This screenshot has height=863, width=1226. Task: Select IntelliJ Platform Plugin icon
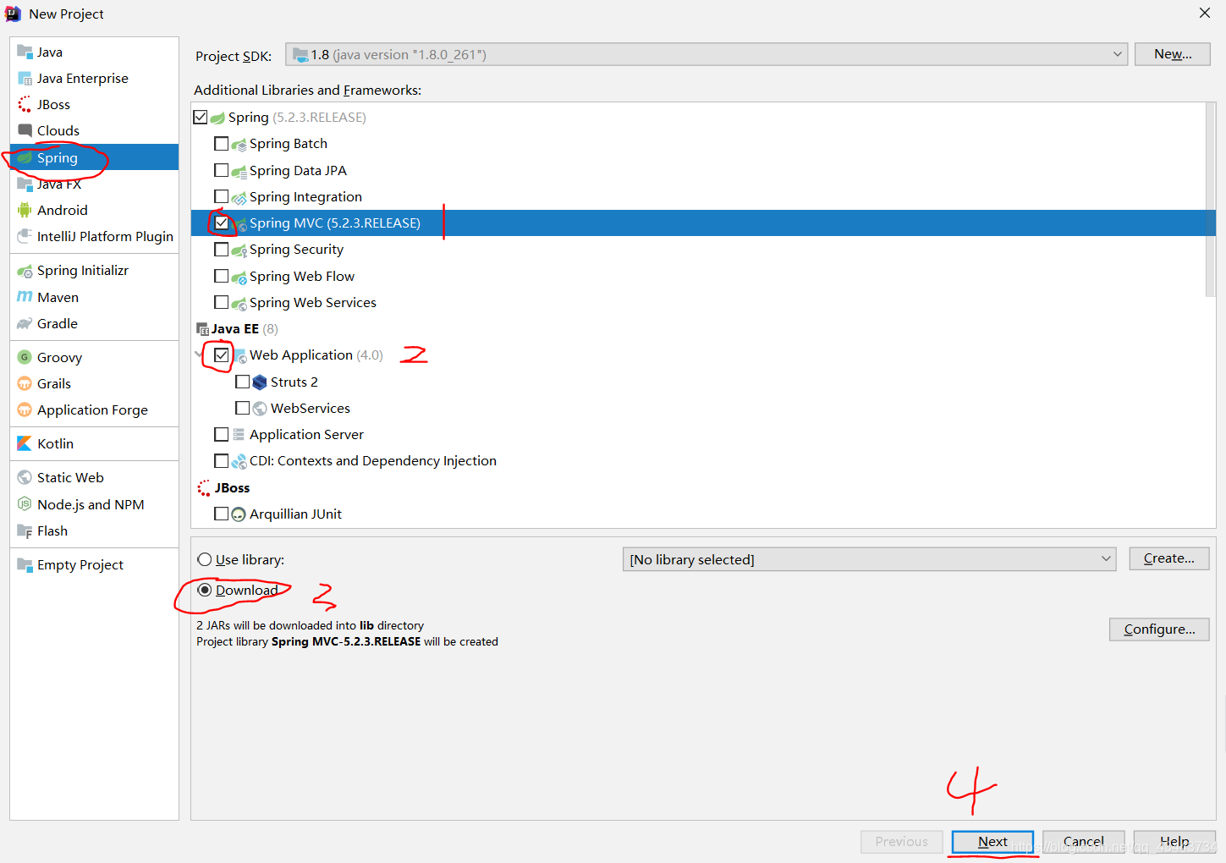coord(25,236)
